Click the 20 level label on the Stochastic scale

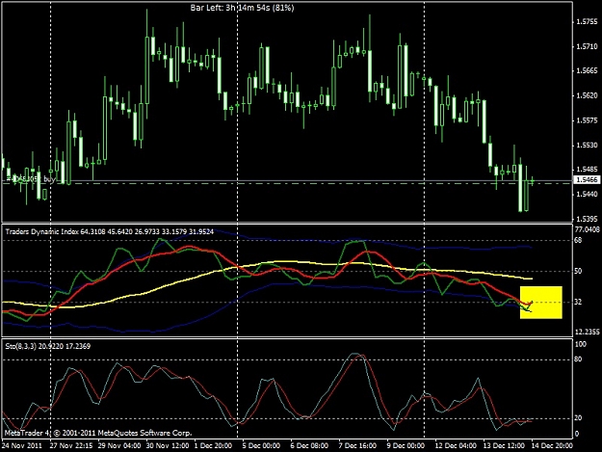click(578, 418)
